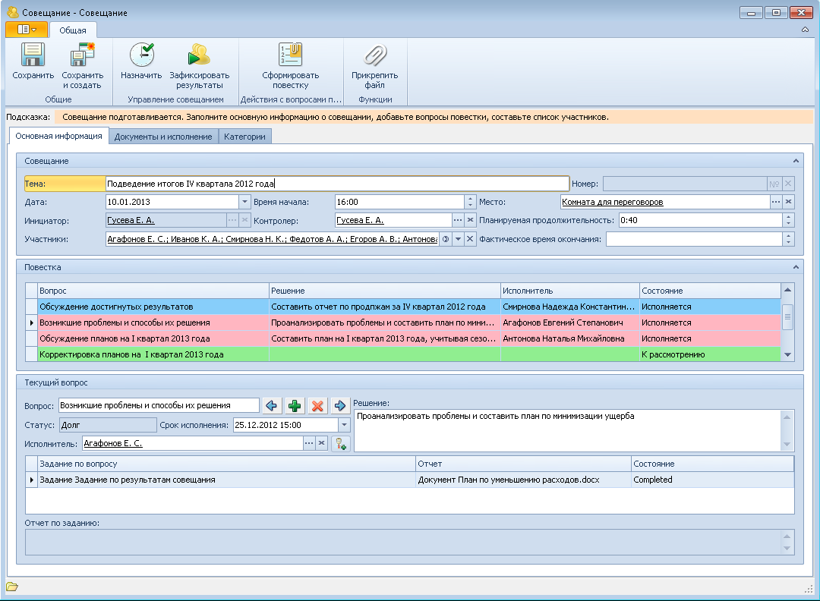Go to the next question with the right arrow
This screenshot has height=601, width=820.
[340, 405]
